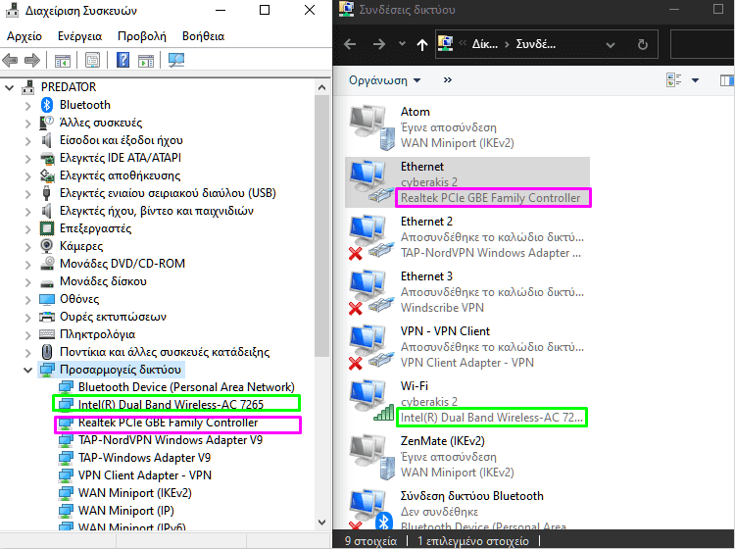Select the ZenMate (IKEv2) connection

click(467, 456)
